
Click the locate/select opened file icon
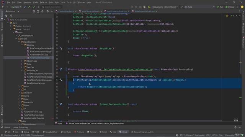[34, 11]
